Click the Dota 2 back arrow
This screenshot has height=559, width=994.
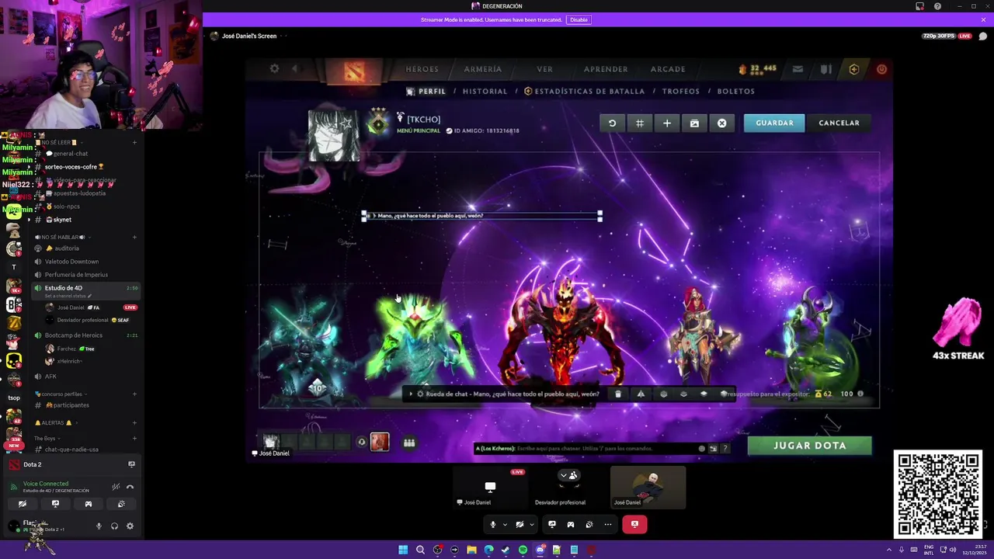point(294,69)
